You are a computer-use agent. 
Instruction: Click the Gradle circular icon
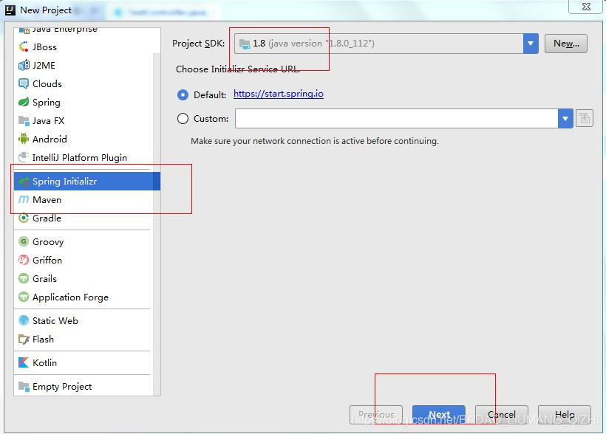[x=24, y=218]
